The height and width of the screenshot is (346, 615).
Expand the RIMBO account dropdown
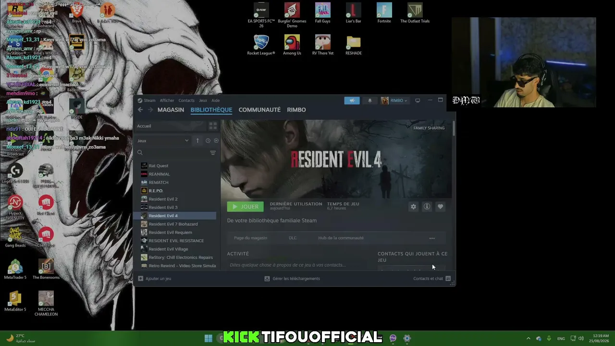pyautogui.click(x=394, y=100)
